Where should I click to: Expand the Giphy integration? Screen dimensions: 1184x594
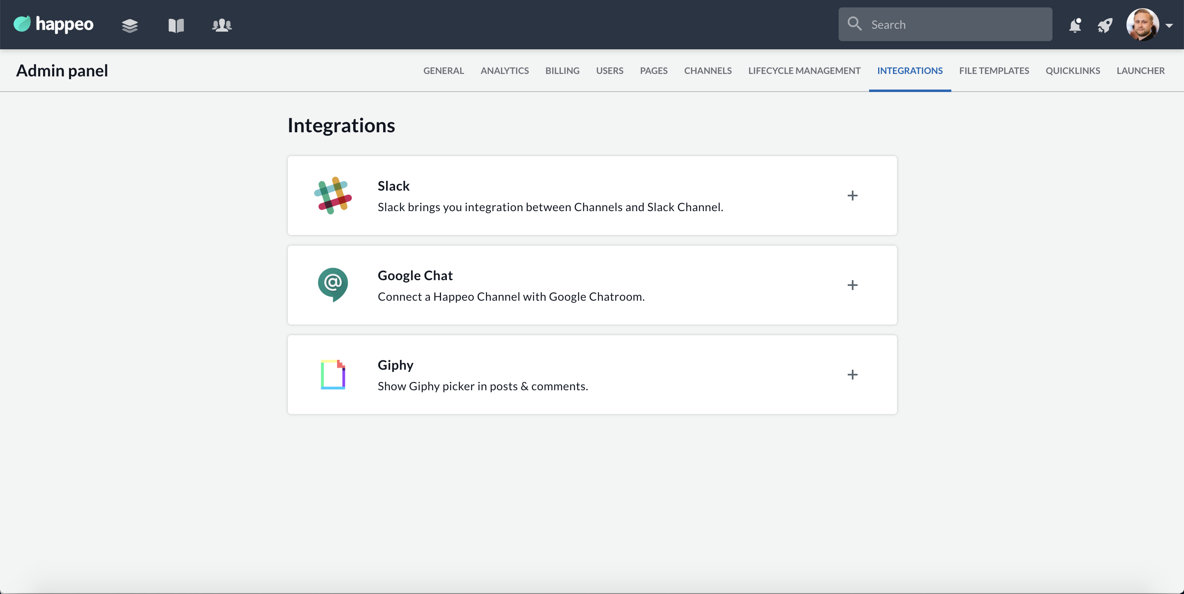pyautogui.click(x=852, y=375)
